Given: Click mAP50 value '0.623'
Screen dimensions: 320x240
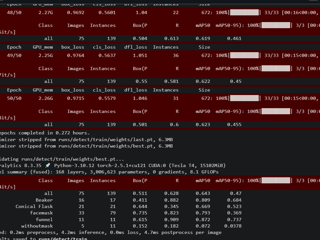Looking at the screenshot, I should (203, 124).
